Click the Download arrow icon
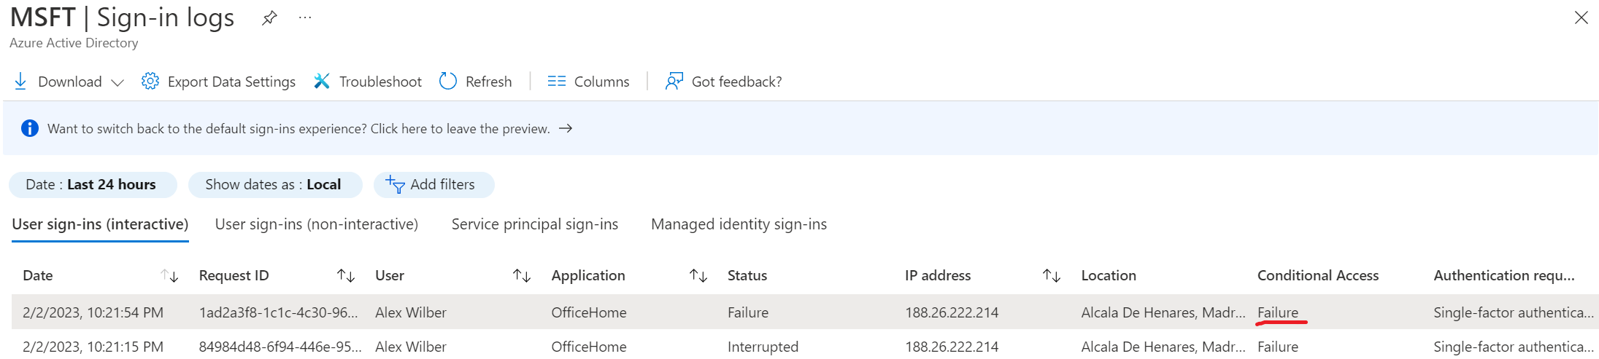 click(x=20, y=82)
